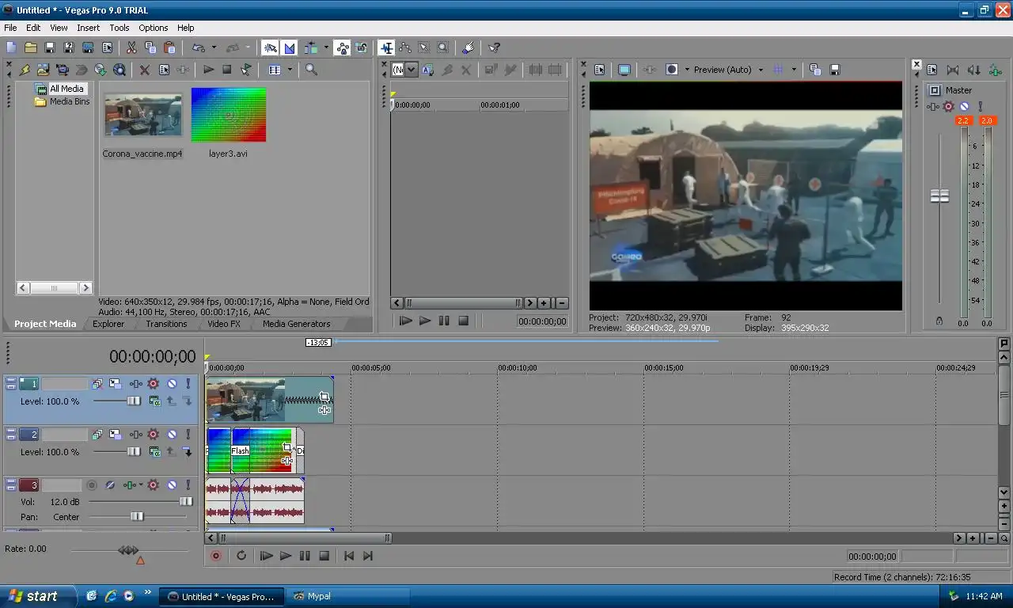1013x608 pixels.
Task: Click the What's This Help icon
Action: [494, 48]
